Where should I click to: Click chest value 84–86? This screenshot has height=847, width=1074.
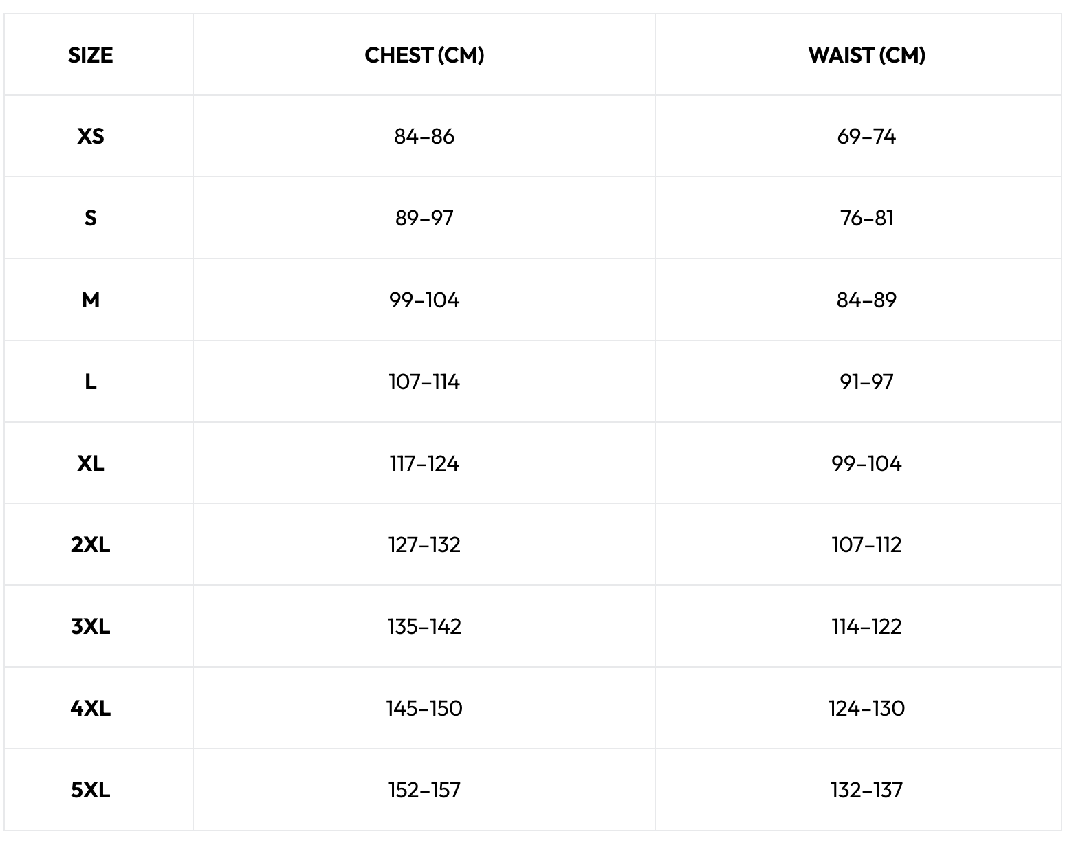(424, 136)
